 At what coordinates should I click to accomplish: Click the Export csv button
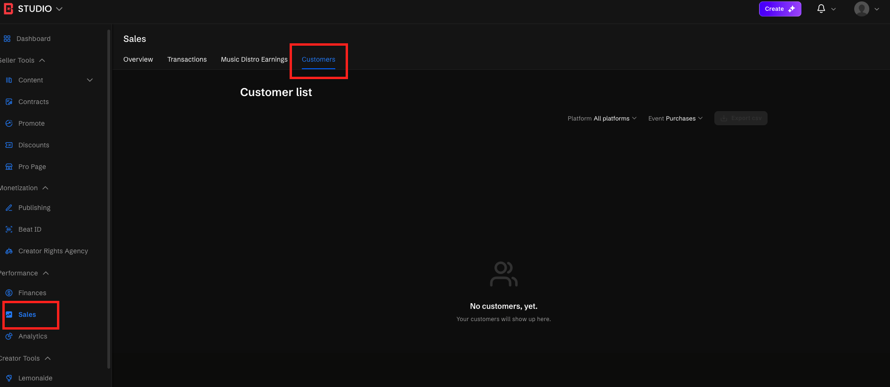741,118
